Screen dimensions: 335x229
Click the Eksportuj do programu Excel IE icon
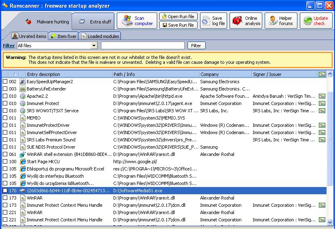click(x=23, y=169)
